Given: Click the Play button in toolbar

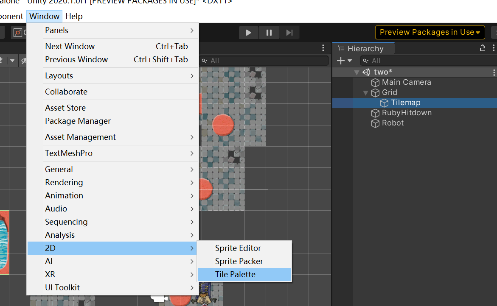Looking at the screenshot, I should click(x=249, y=33).
